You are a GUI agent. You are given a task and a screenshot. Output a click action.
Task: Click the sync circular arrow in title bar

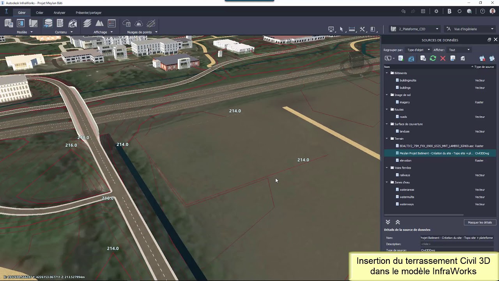460,11
